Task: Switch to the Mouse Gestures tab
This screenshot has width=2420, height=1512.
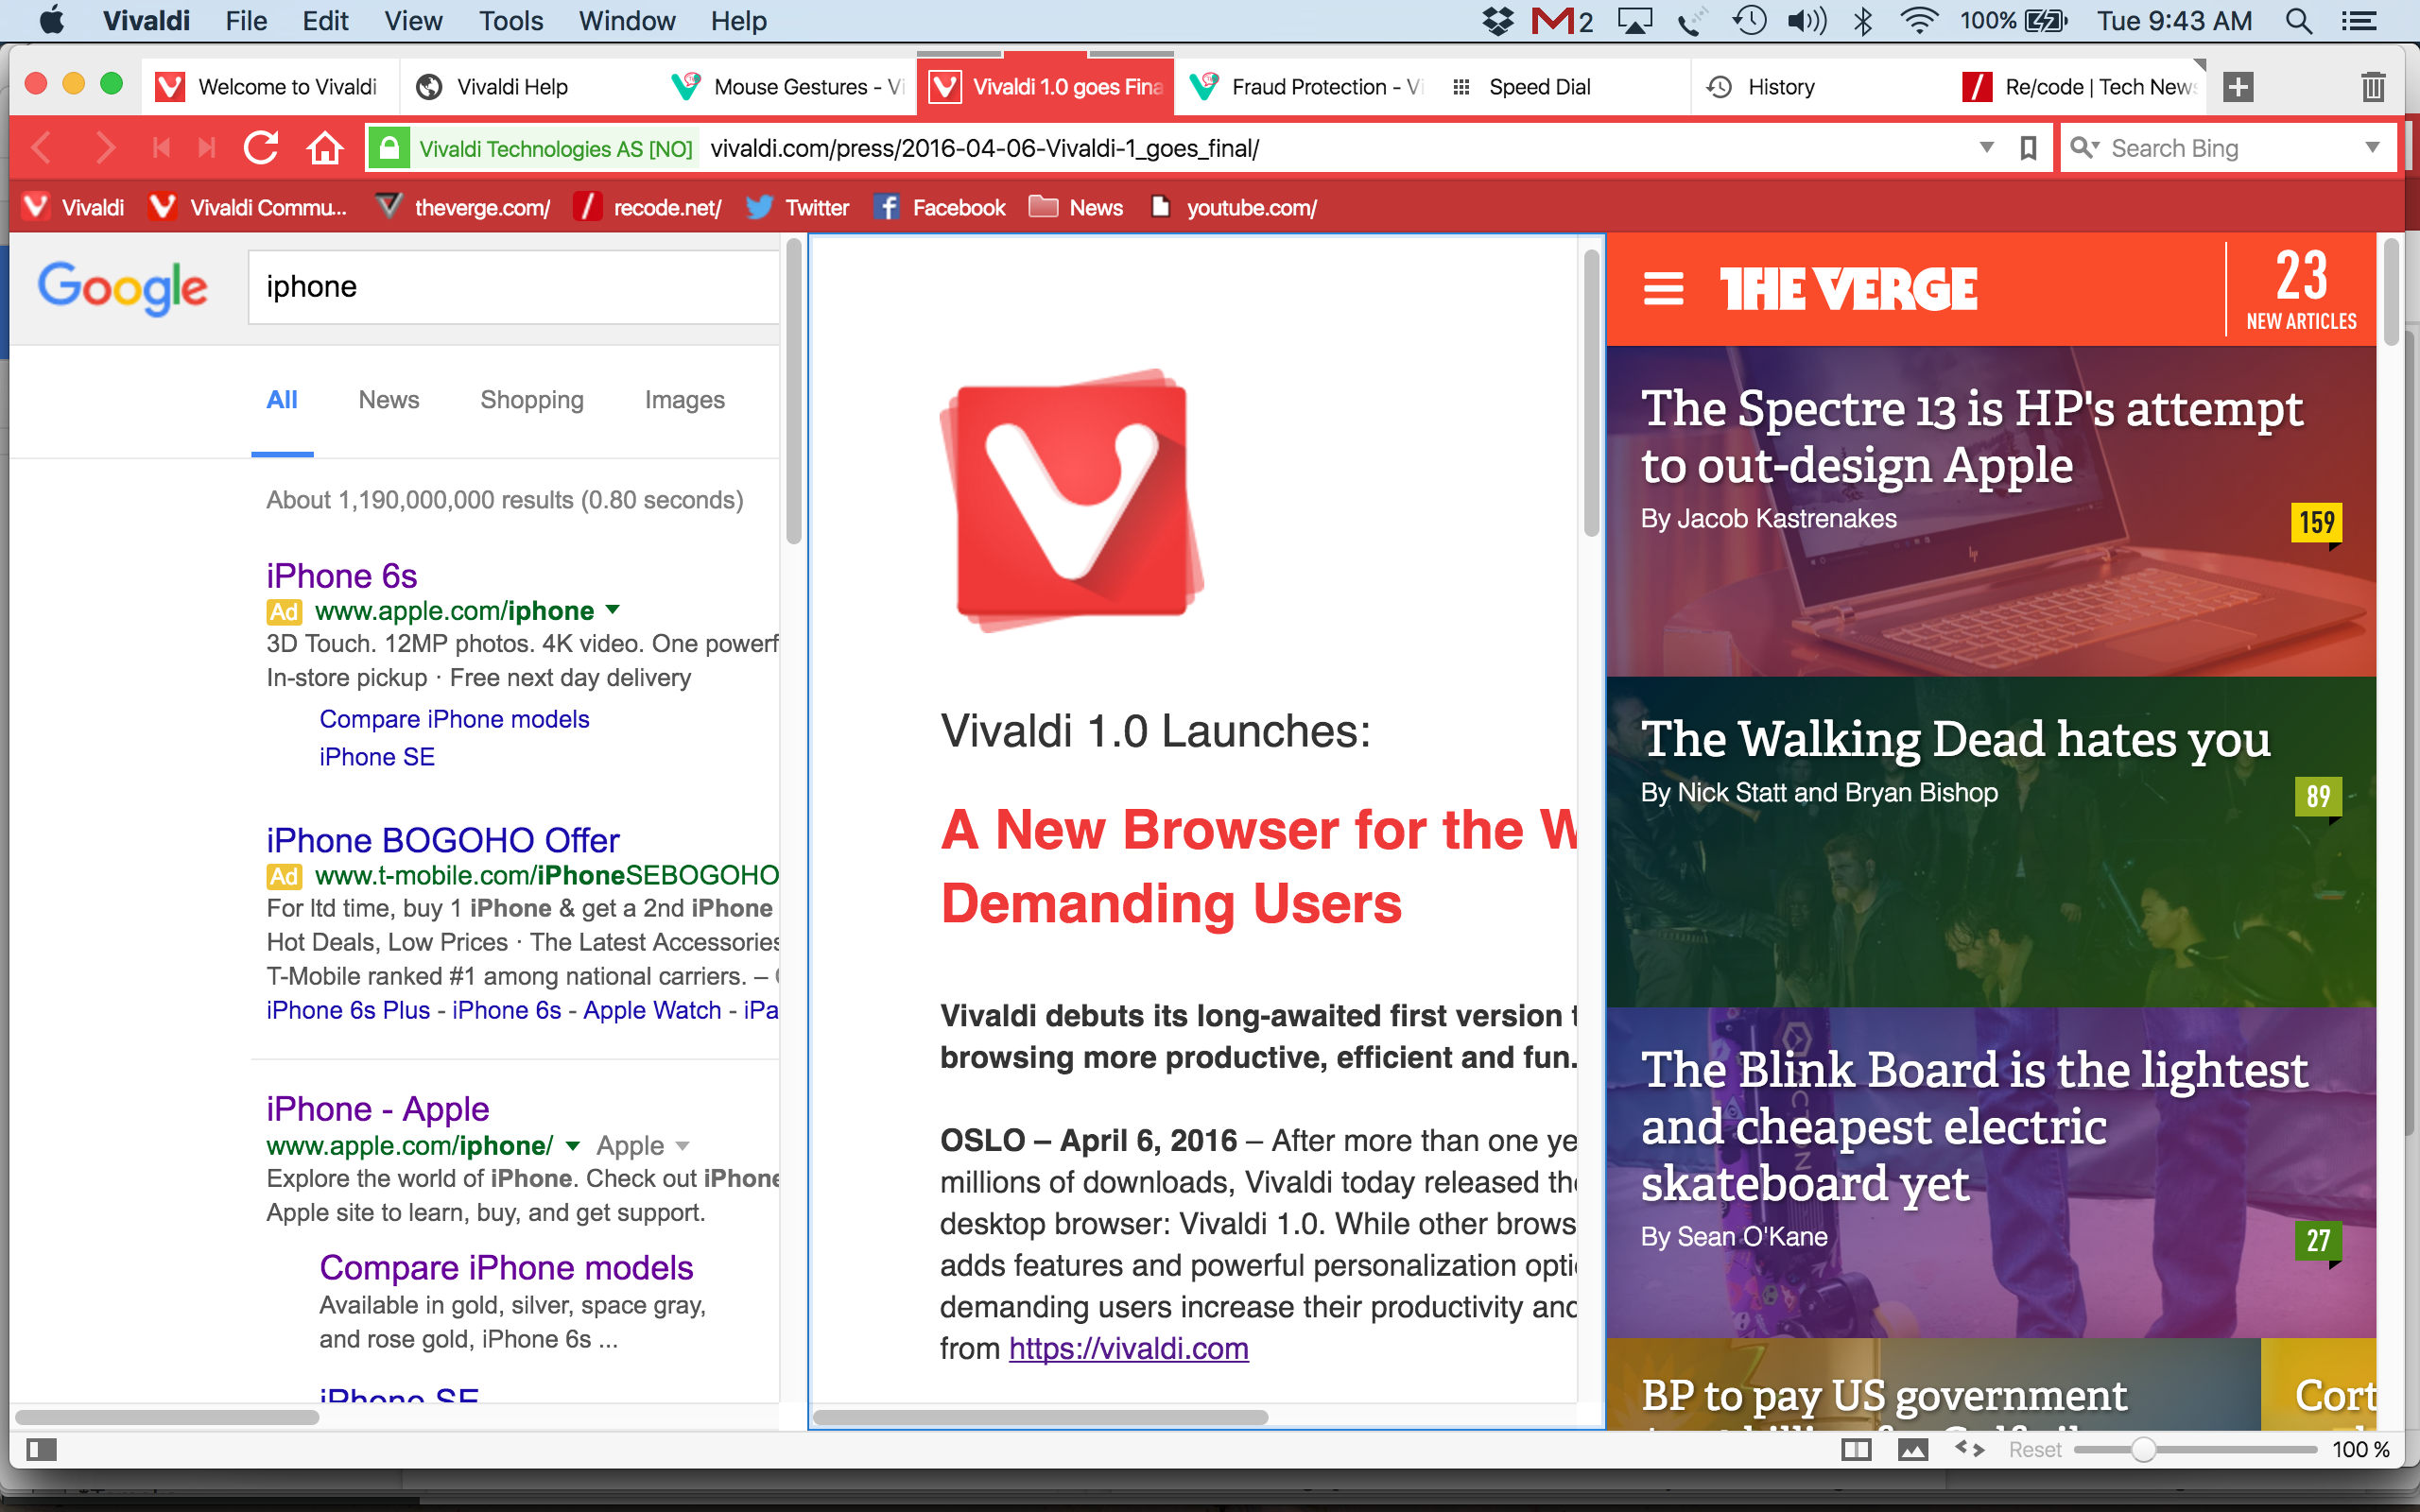Action: point(788,87)
